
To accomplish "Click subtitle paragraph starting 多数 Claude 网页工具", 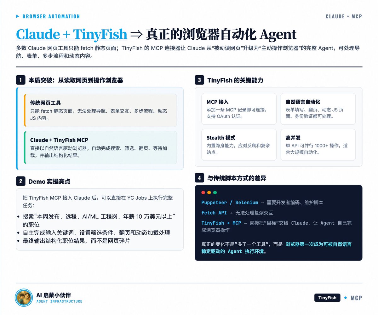I will pyautogui.click(x=188, y=52).
